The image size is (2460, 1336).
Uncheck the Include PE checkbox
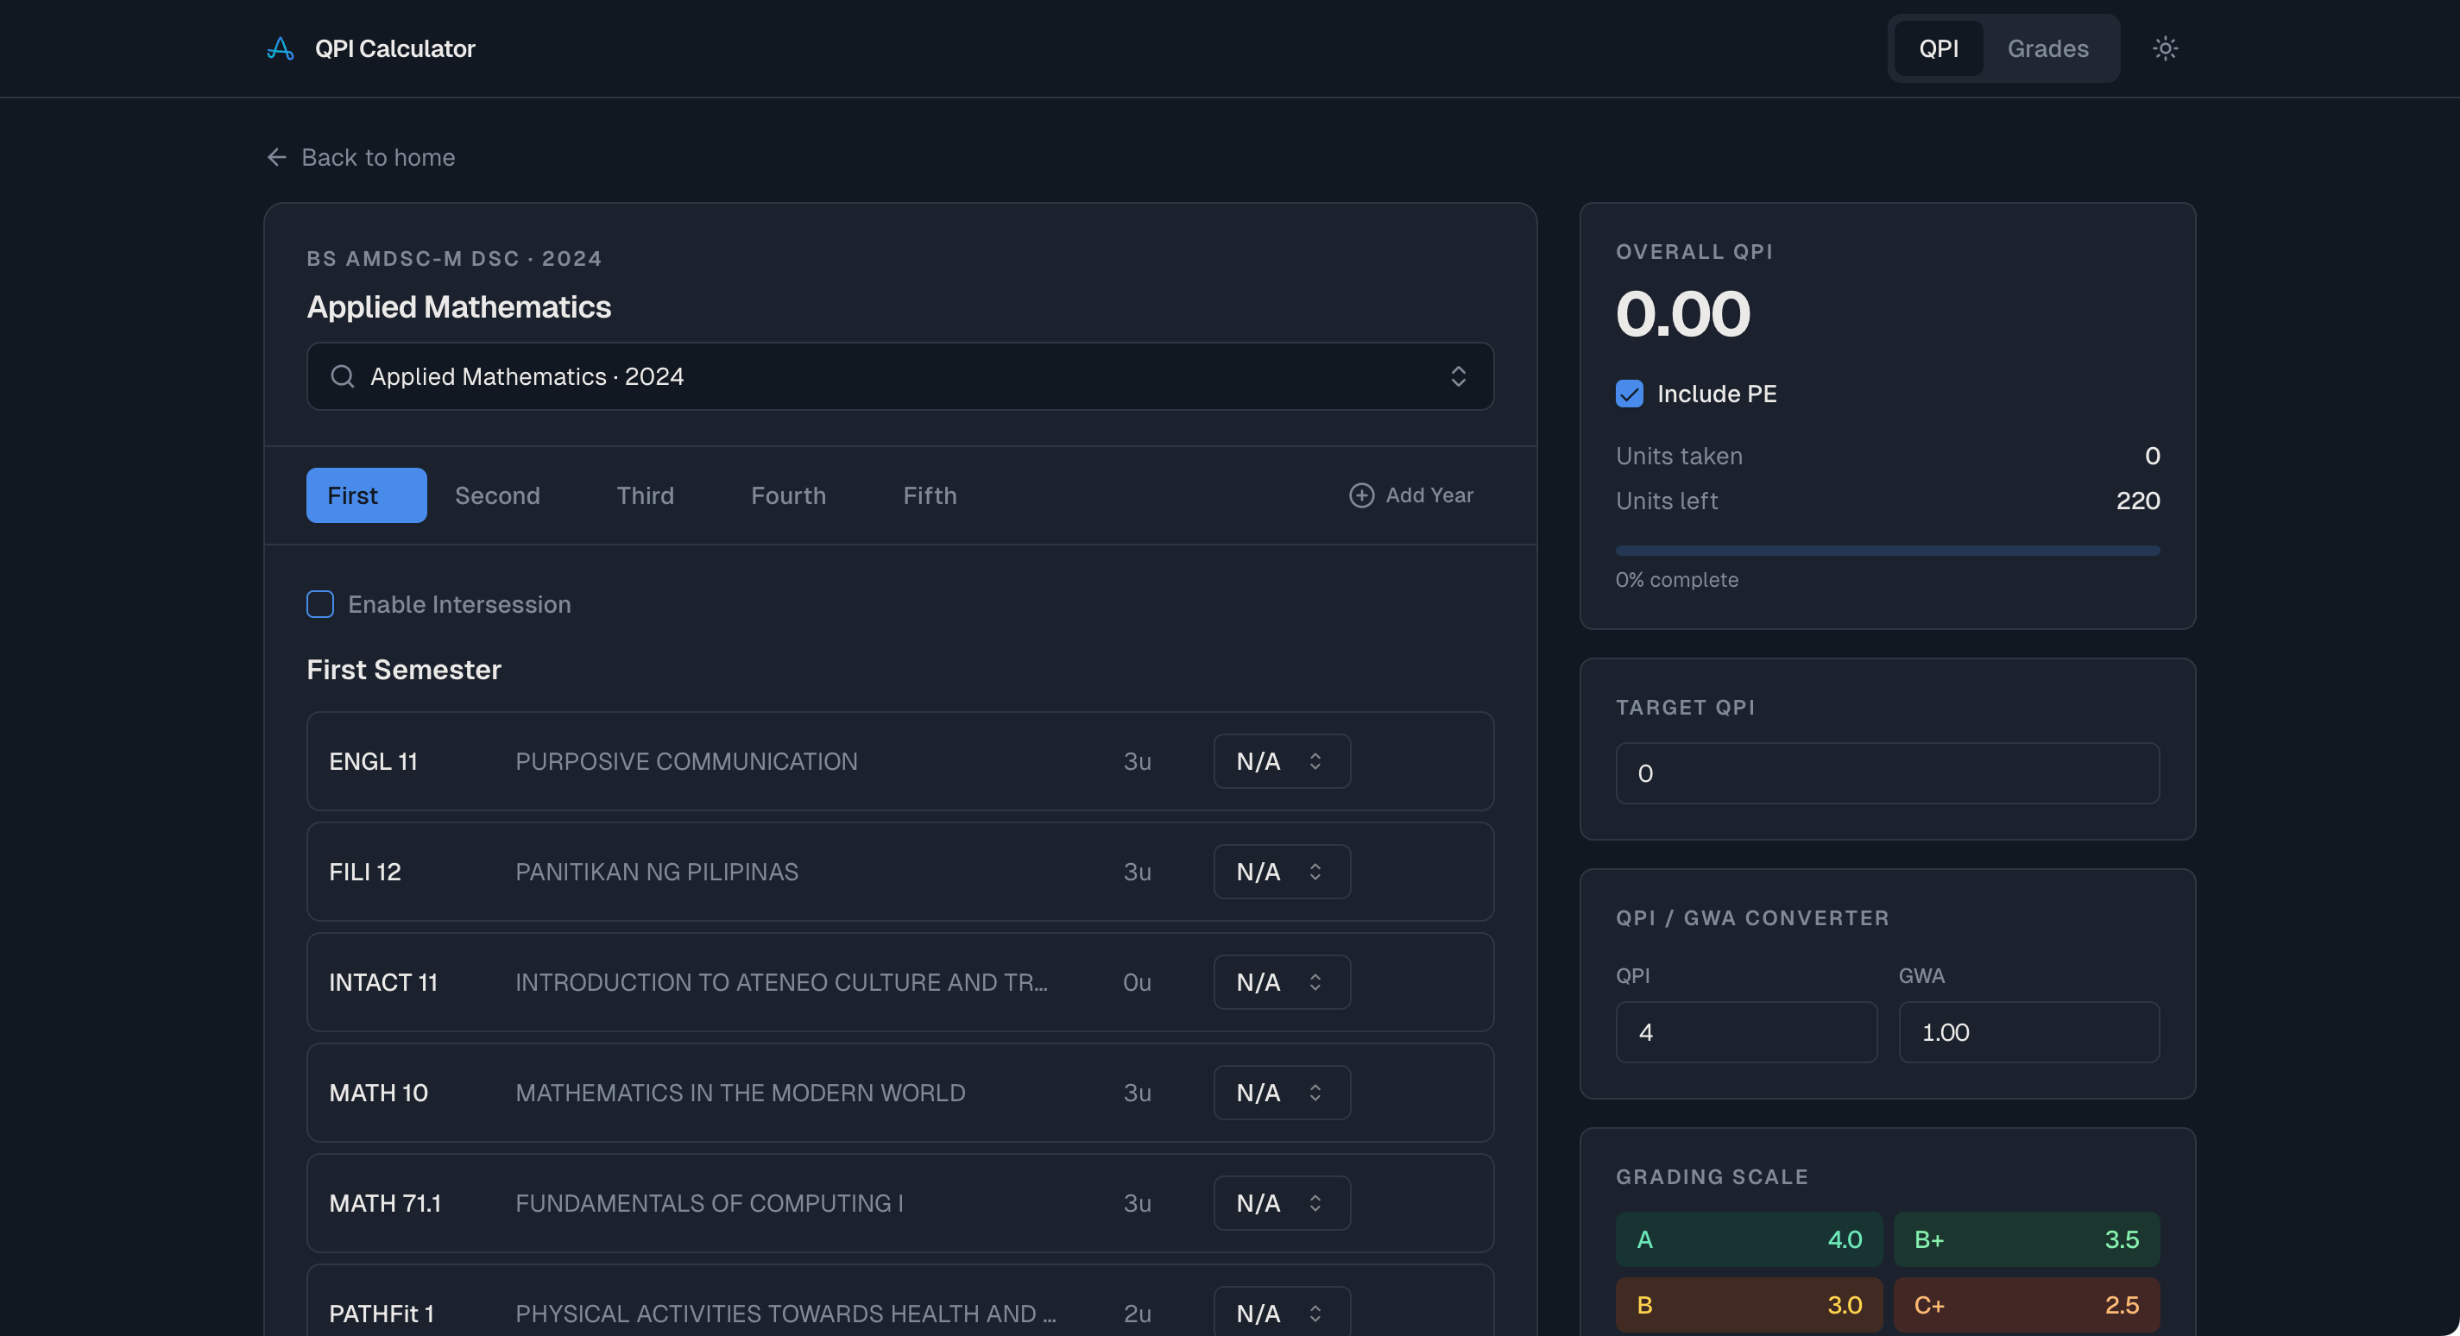(1629, 394)
